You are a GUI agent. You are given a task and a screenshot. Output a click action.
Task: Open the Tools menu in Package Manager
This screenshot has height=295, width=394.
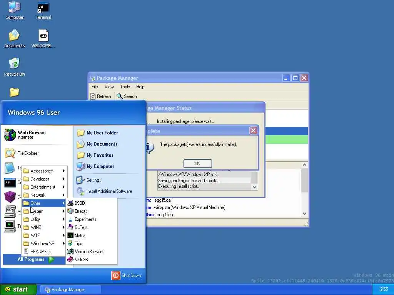pos(125,87)
